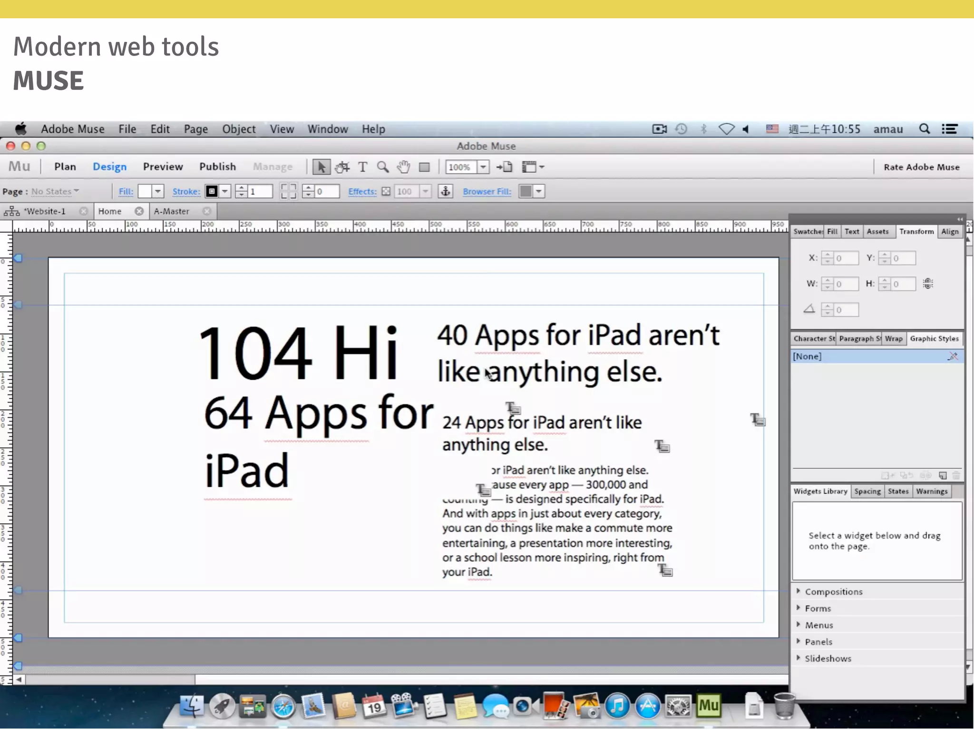This screenshot has width=974, height=730.
Task: Open the Window menu
Action: click(x=328, y=129)
